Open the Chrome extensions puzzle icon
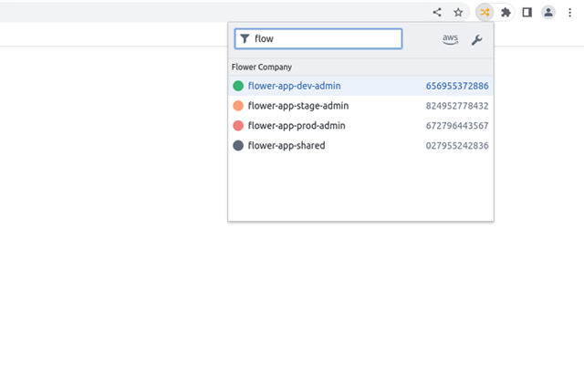584x365 pixels. (x=506, y=12)
